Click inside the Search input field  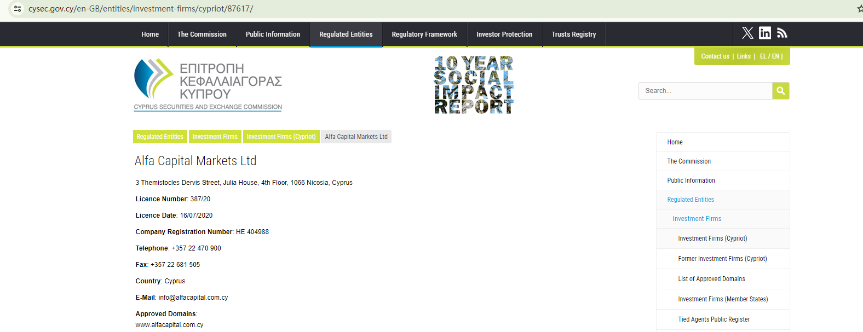coord(705,91)
